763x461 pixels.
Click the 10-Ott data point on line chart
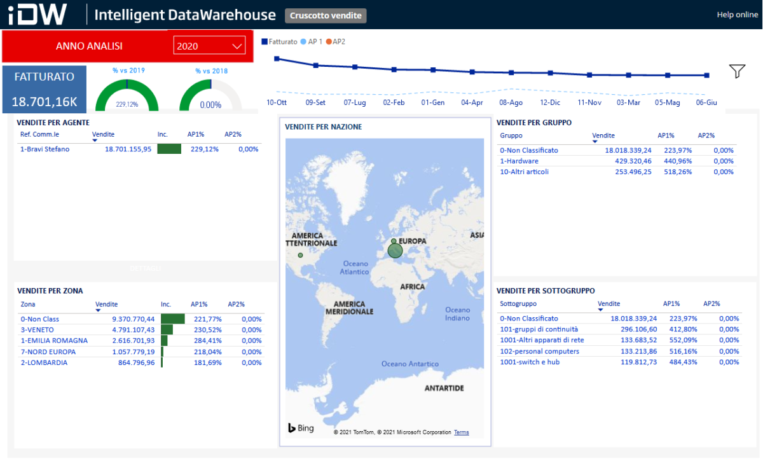277,58
